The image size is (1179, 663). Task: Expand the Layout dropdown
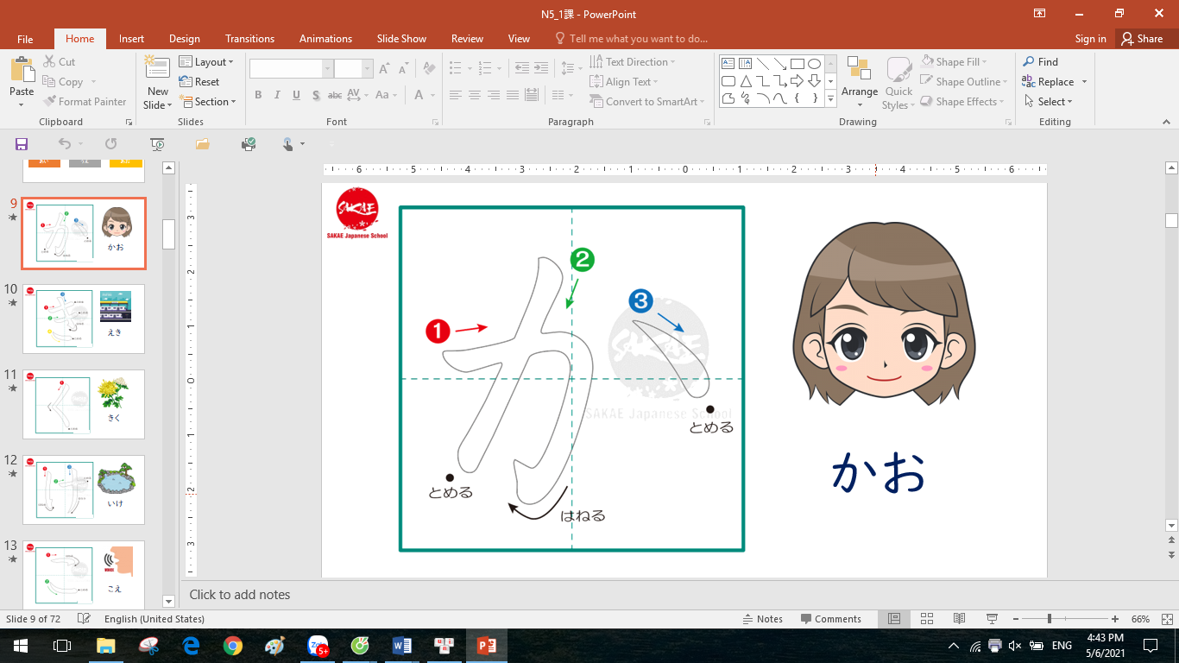pyautogui.click(x=206, y=62)
